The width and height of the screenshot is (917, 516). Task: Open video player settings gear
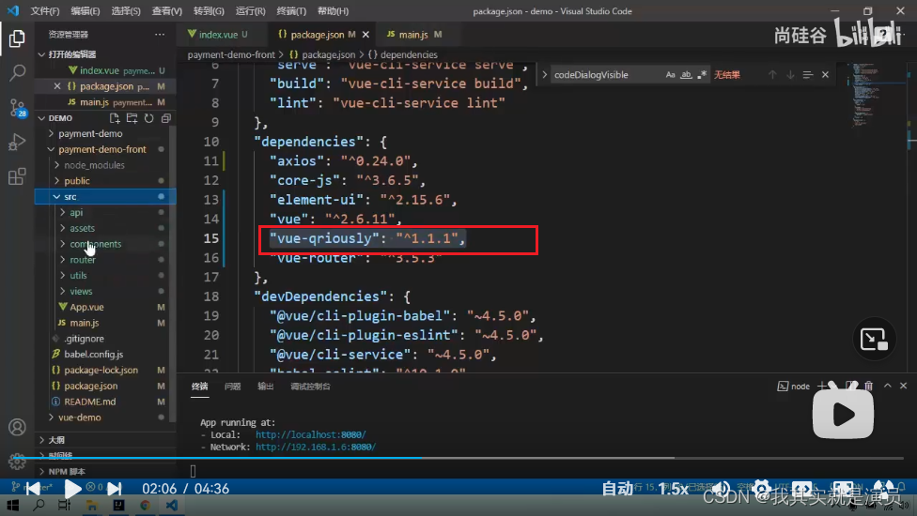pyautogui.click(x=762, y=489)
